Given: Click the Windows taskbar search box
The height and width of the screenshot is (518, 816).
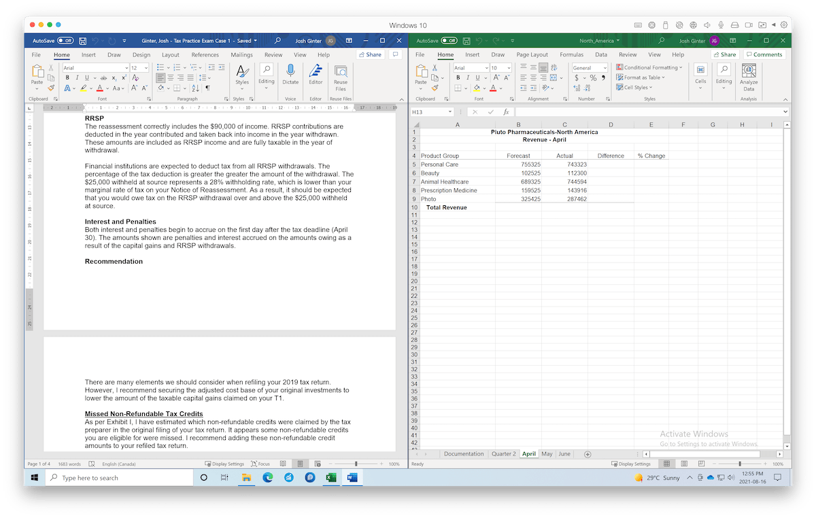Looking at the screenshot, I should point(121,478).
